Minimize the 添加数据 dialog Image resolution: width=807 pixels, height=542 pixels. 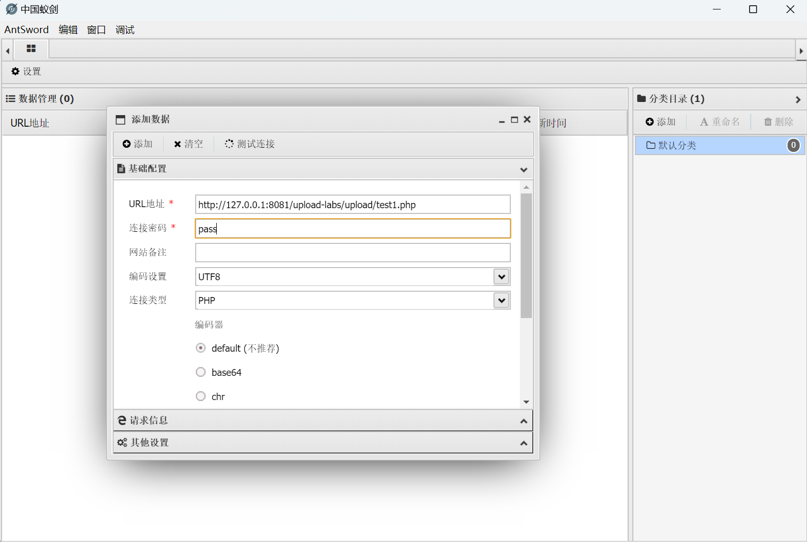[502, 120]
